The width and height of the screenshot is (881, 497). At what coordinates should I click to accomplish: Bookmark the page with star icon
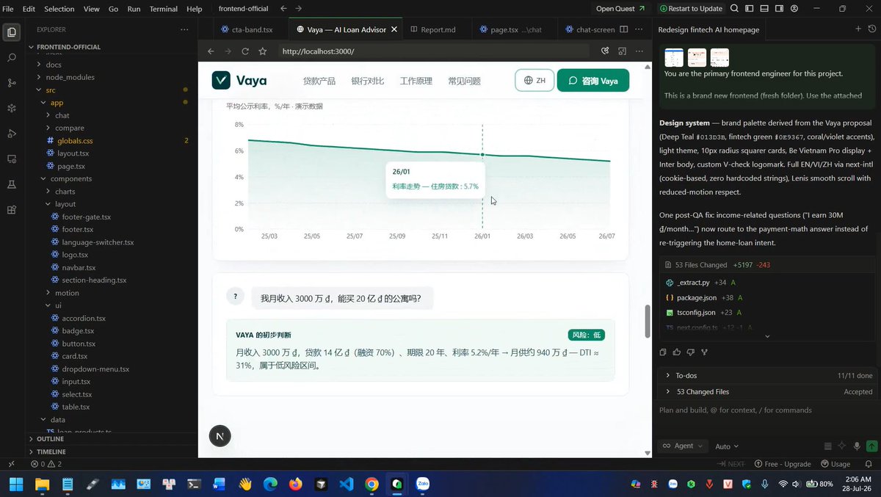(262, 51)
